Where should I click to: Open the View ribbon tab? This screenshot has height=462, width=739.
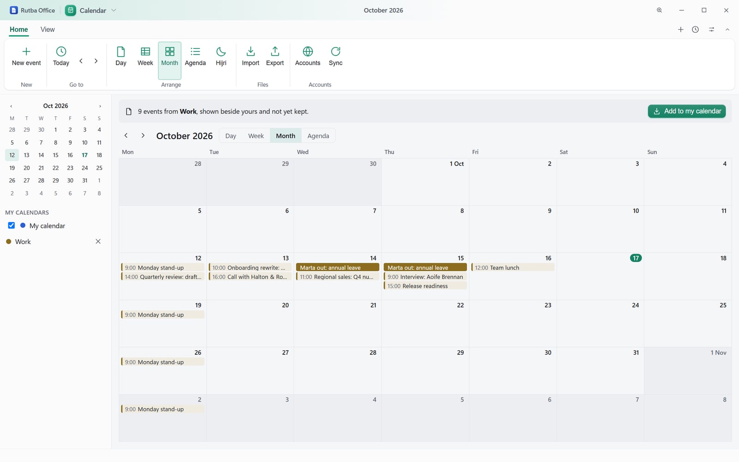pos(48,30)
